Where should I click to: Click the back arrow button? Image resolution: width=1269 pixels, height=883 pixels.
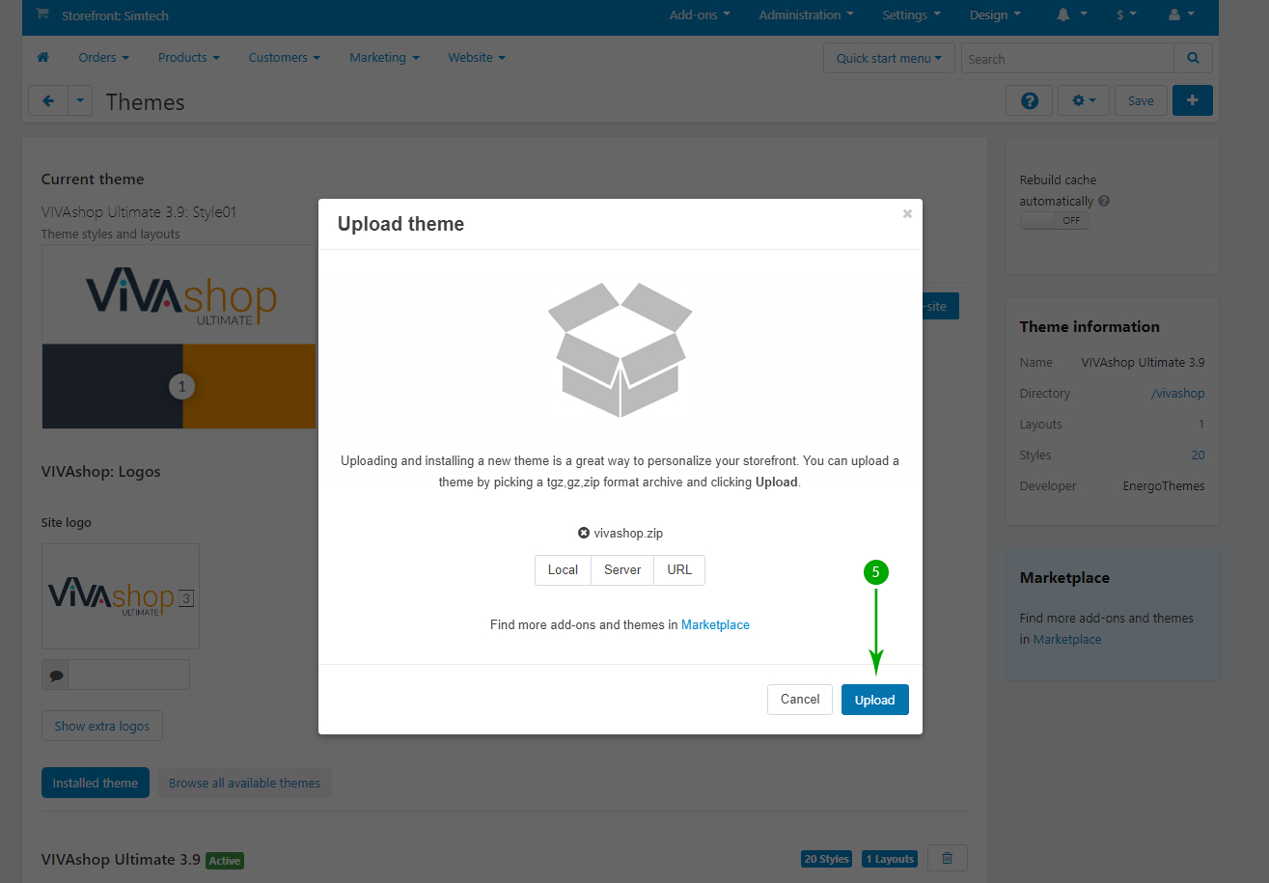pos(48,100)
